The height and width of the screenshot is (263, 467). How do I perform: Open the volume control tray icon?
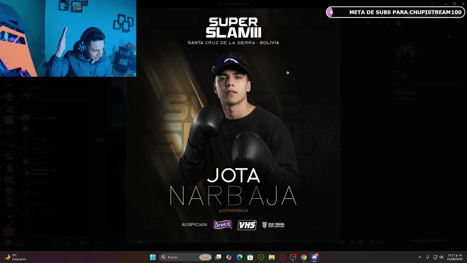tap(441, 257)
